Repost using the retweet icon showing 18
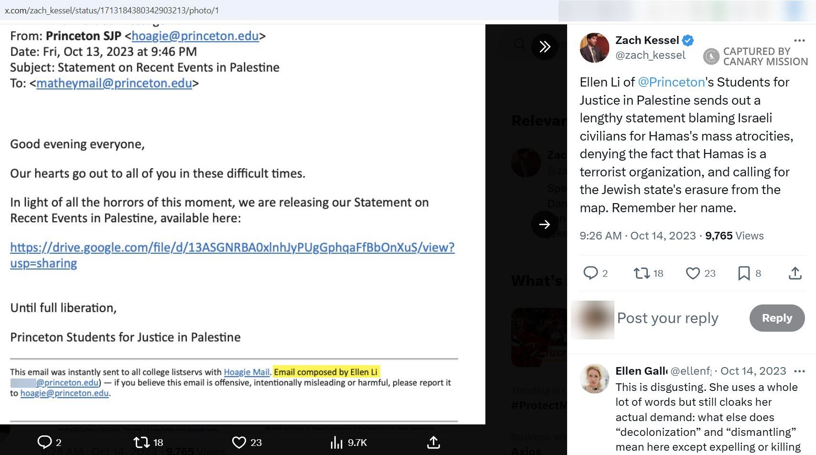This screenshot has height=455, width=816. coord(642,273)
